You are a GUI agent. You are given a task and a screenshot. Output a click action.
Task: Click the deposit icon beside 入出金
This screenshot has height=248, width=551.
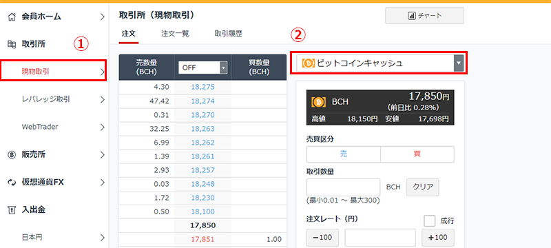(12, 210)
